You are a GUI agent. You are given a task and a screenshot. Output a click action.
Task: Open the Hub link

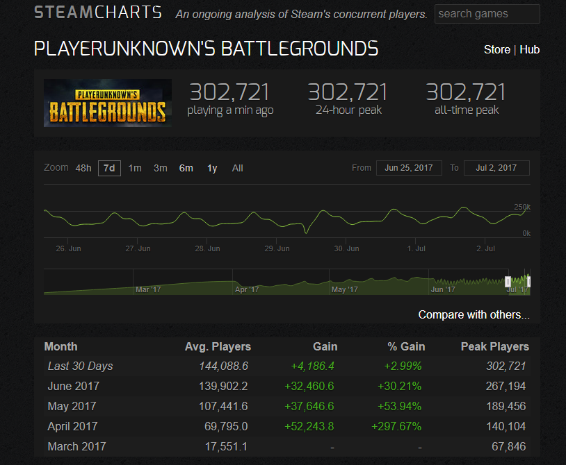529,50
